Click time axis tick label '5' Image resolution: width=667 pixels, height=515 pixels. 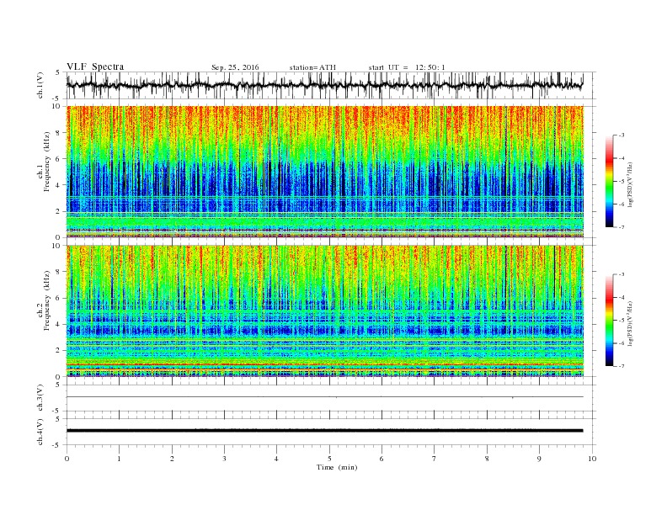pos(329,459)
